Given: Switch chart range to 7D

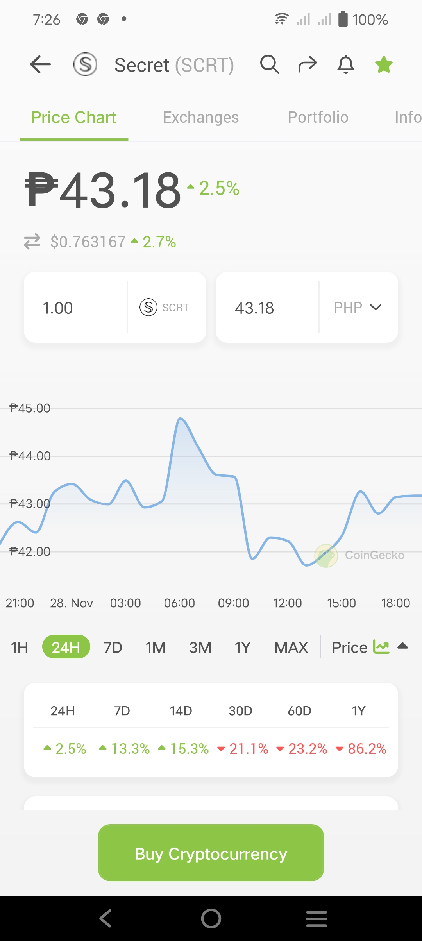Looking at the screenshot, I should [113, 648].
